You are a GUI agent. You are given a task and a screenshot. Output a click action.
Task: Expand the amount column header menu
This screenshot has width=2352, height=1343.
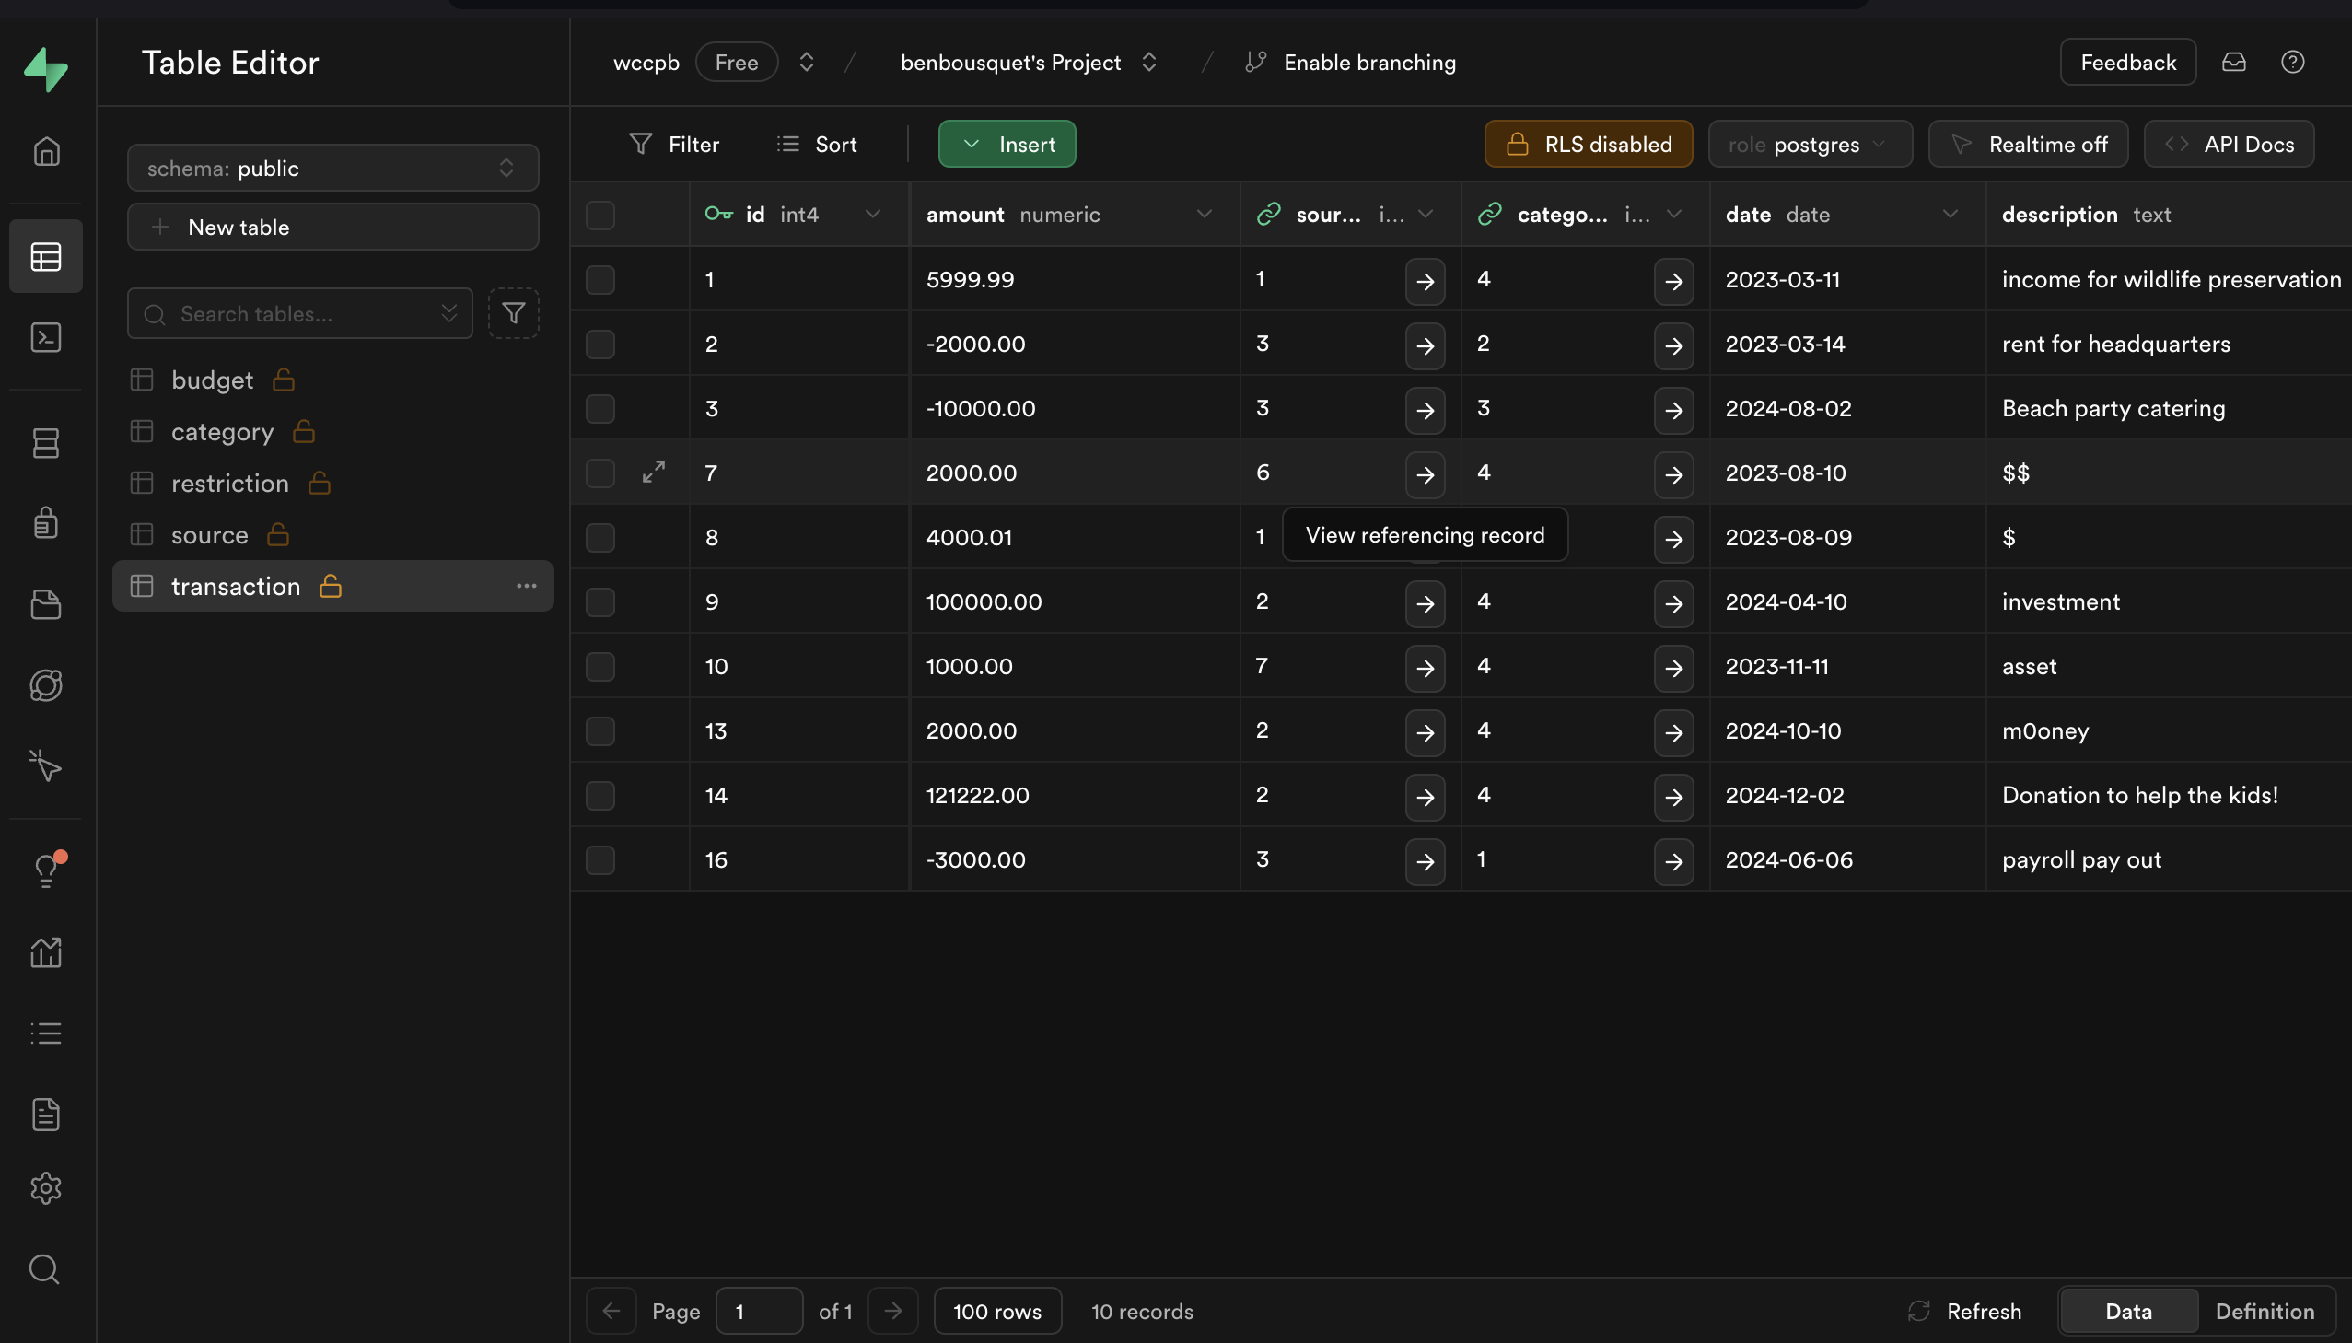pos(1204,215)
